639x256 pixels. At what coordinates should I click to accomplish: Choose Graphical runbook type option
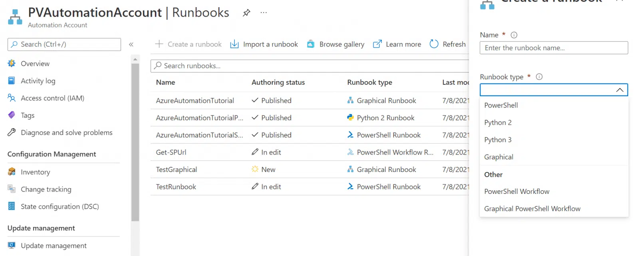click(554, 156)
